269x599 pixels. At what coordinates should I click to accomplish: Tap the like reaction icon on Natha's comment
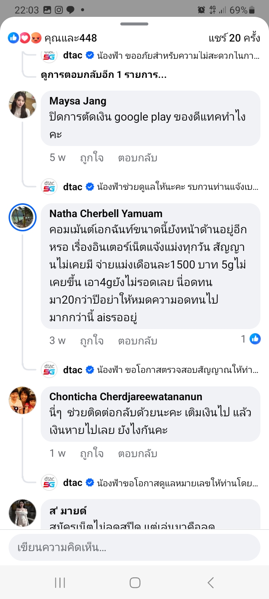(x=255, y=339)
